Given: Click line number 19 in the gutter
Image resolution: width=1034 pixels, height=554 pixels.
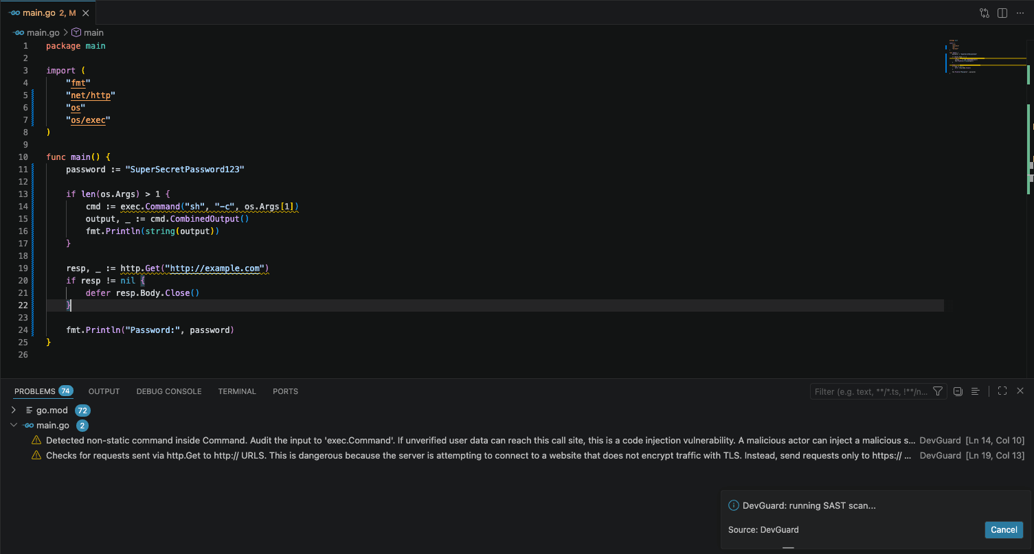Looking at the screenshot, I should click(25, 268).
